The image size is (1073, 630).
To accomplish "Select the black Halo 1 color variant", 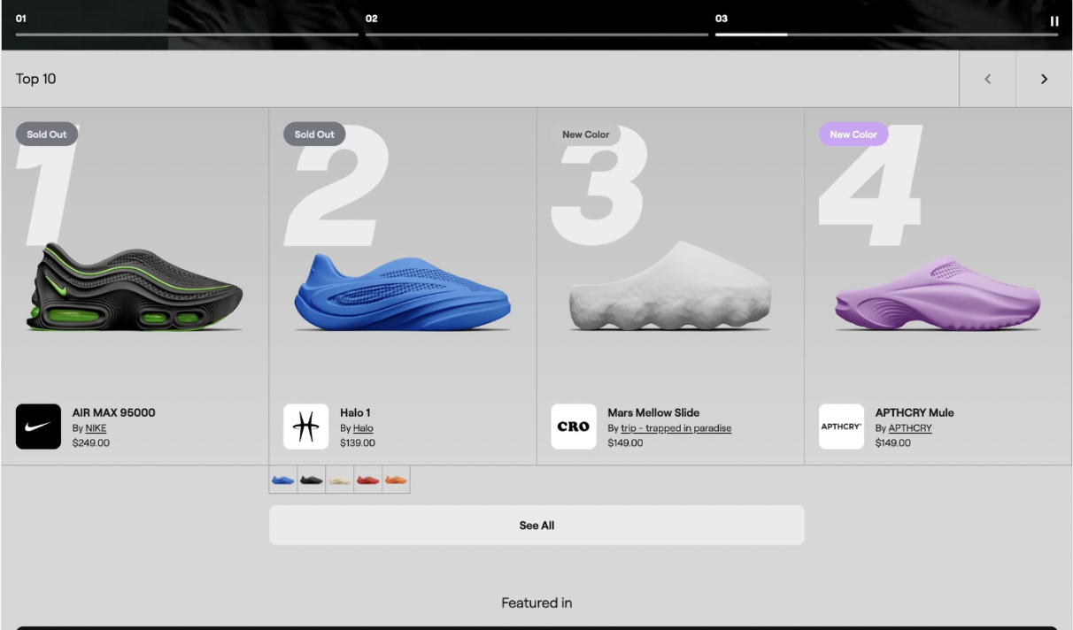I will point(312,480).
